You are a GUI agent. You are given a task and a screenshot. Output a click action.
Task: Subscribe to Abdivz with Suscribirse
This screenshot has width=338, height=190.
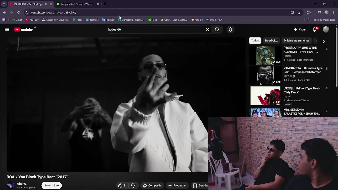point(52,186)
